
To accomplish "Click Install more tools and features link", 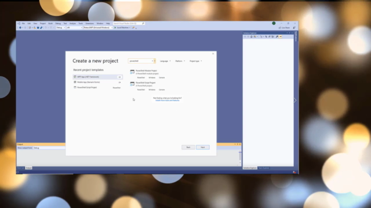I will [x=168, y=101].
